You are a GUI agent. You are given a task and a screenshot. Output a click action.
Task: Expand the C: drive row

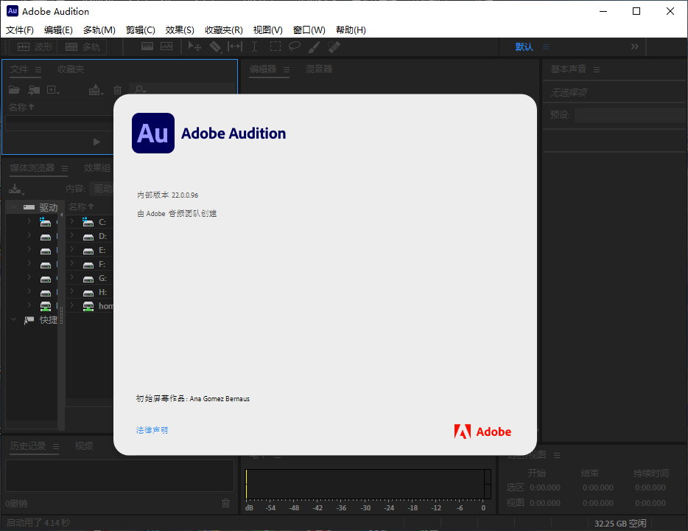pyautogui.click(x=72, y=221)
